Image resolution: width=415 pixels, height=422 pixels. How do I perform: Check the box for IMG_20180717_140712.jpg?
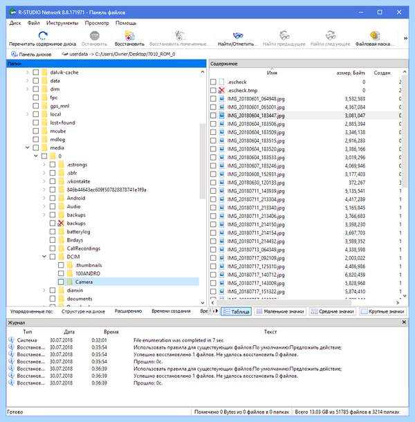[213, 275]
